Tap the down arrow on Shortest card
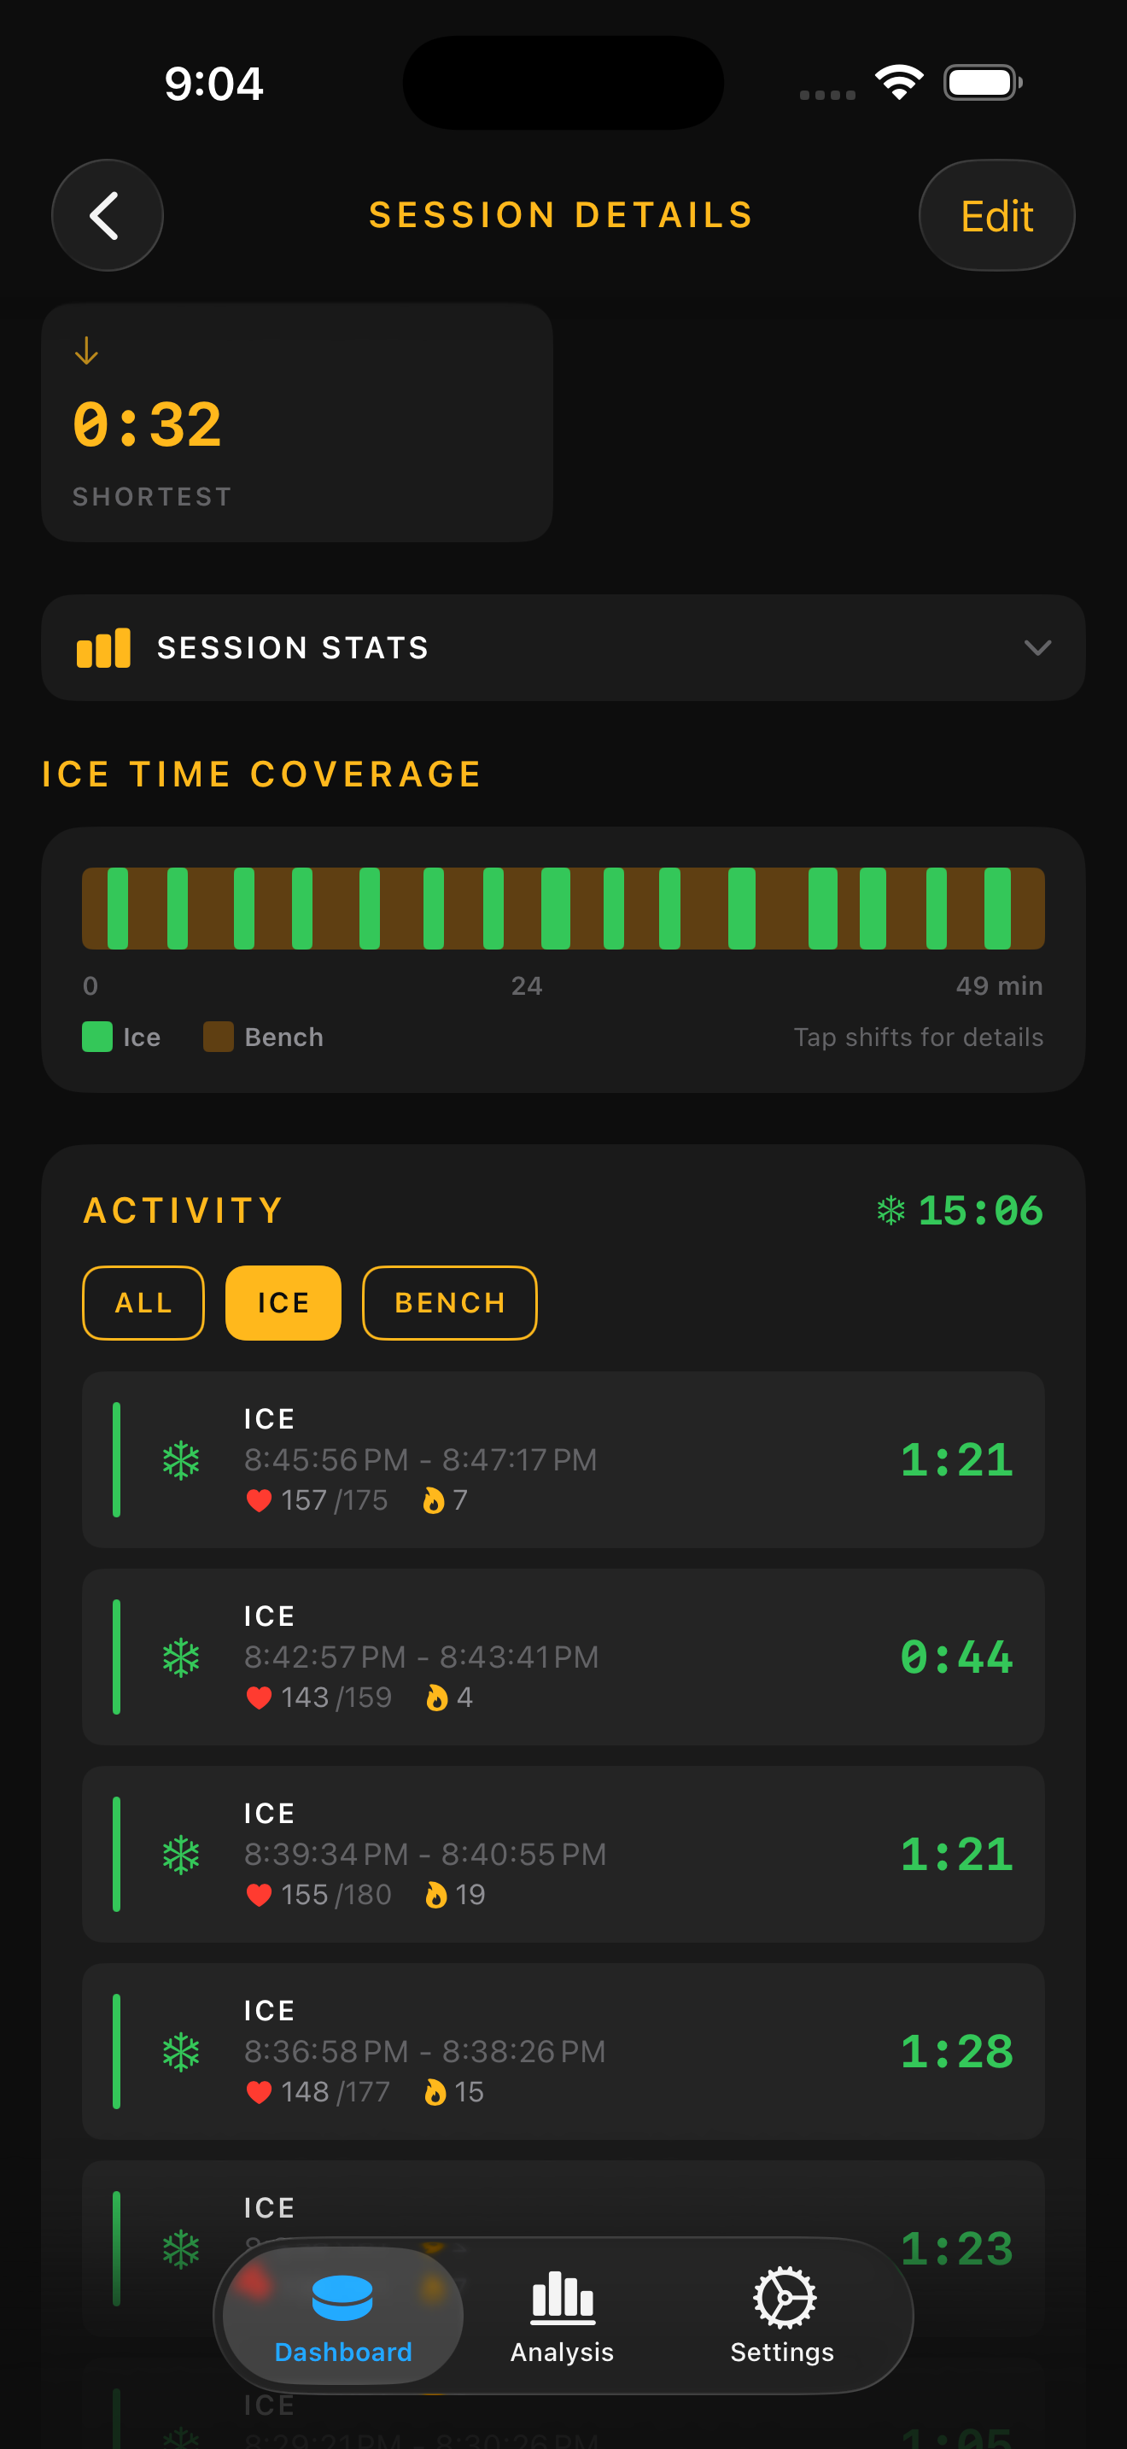 (86, 351)
